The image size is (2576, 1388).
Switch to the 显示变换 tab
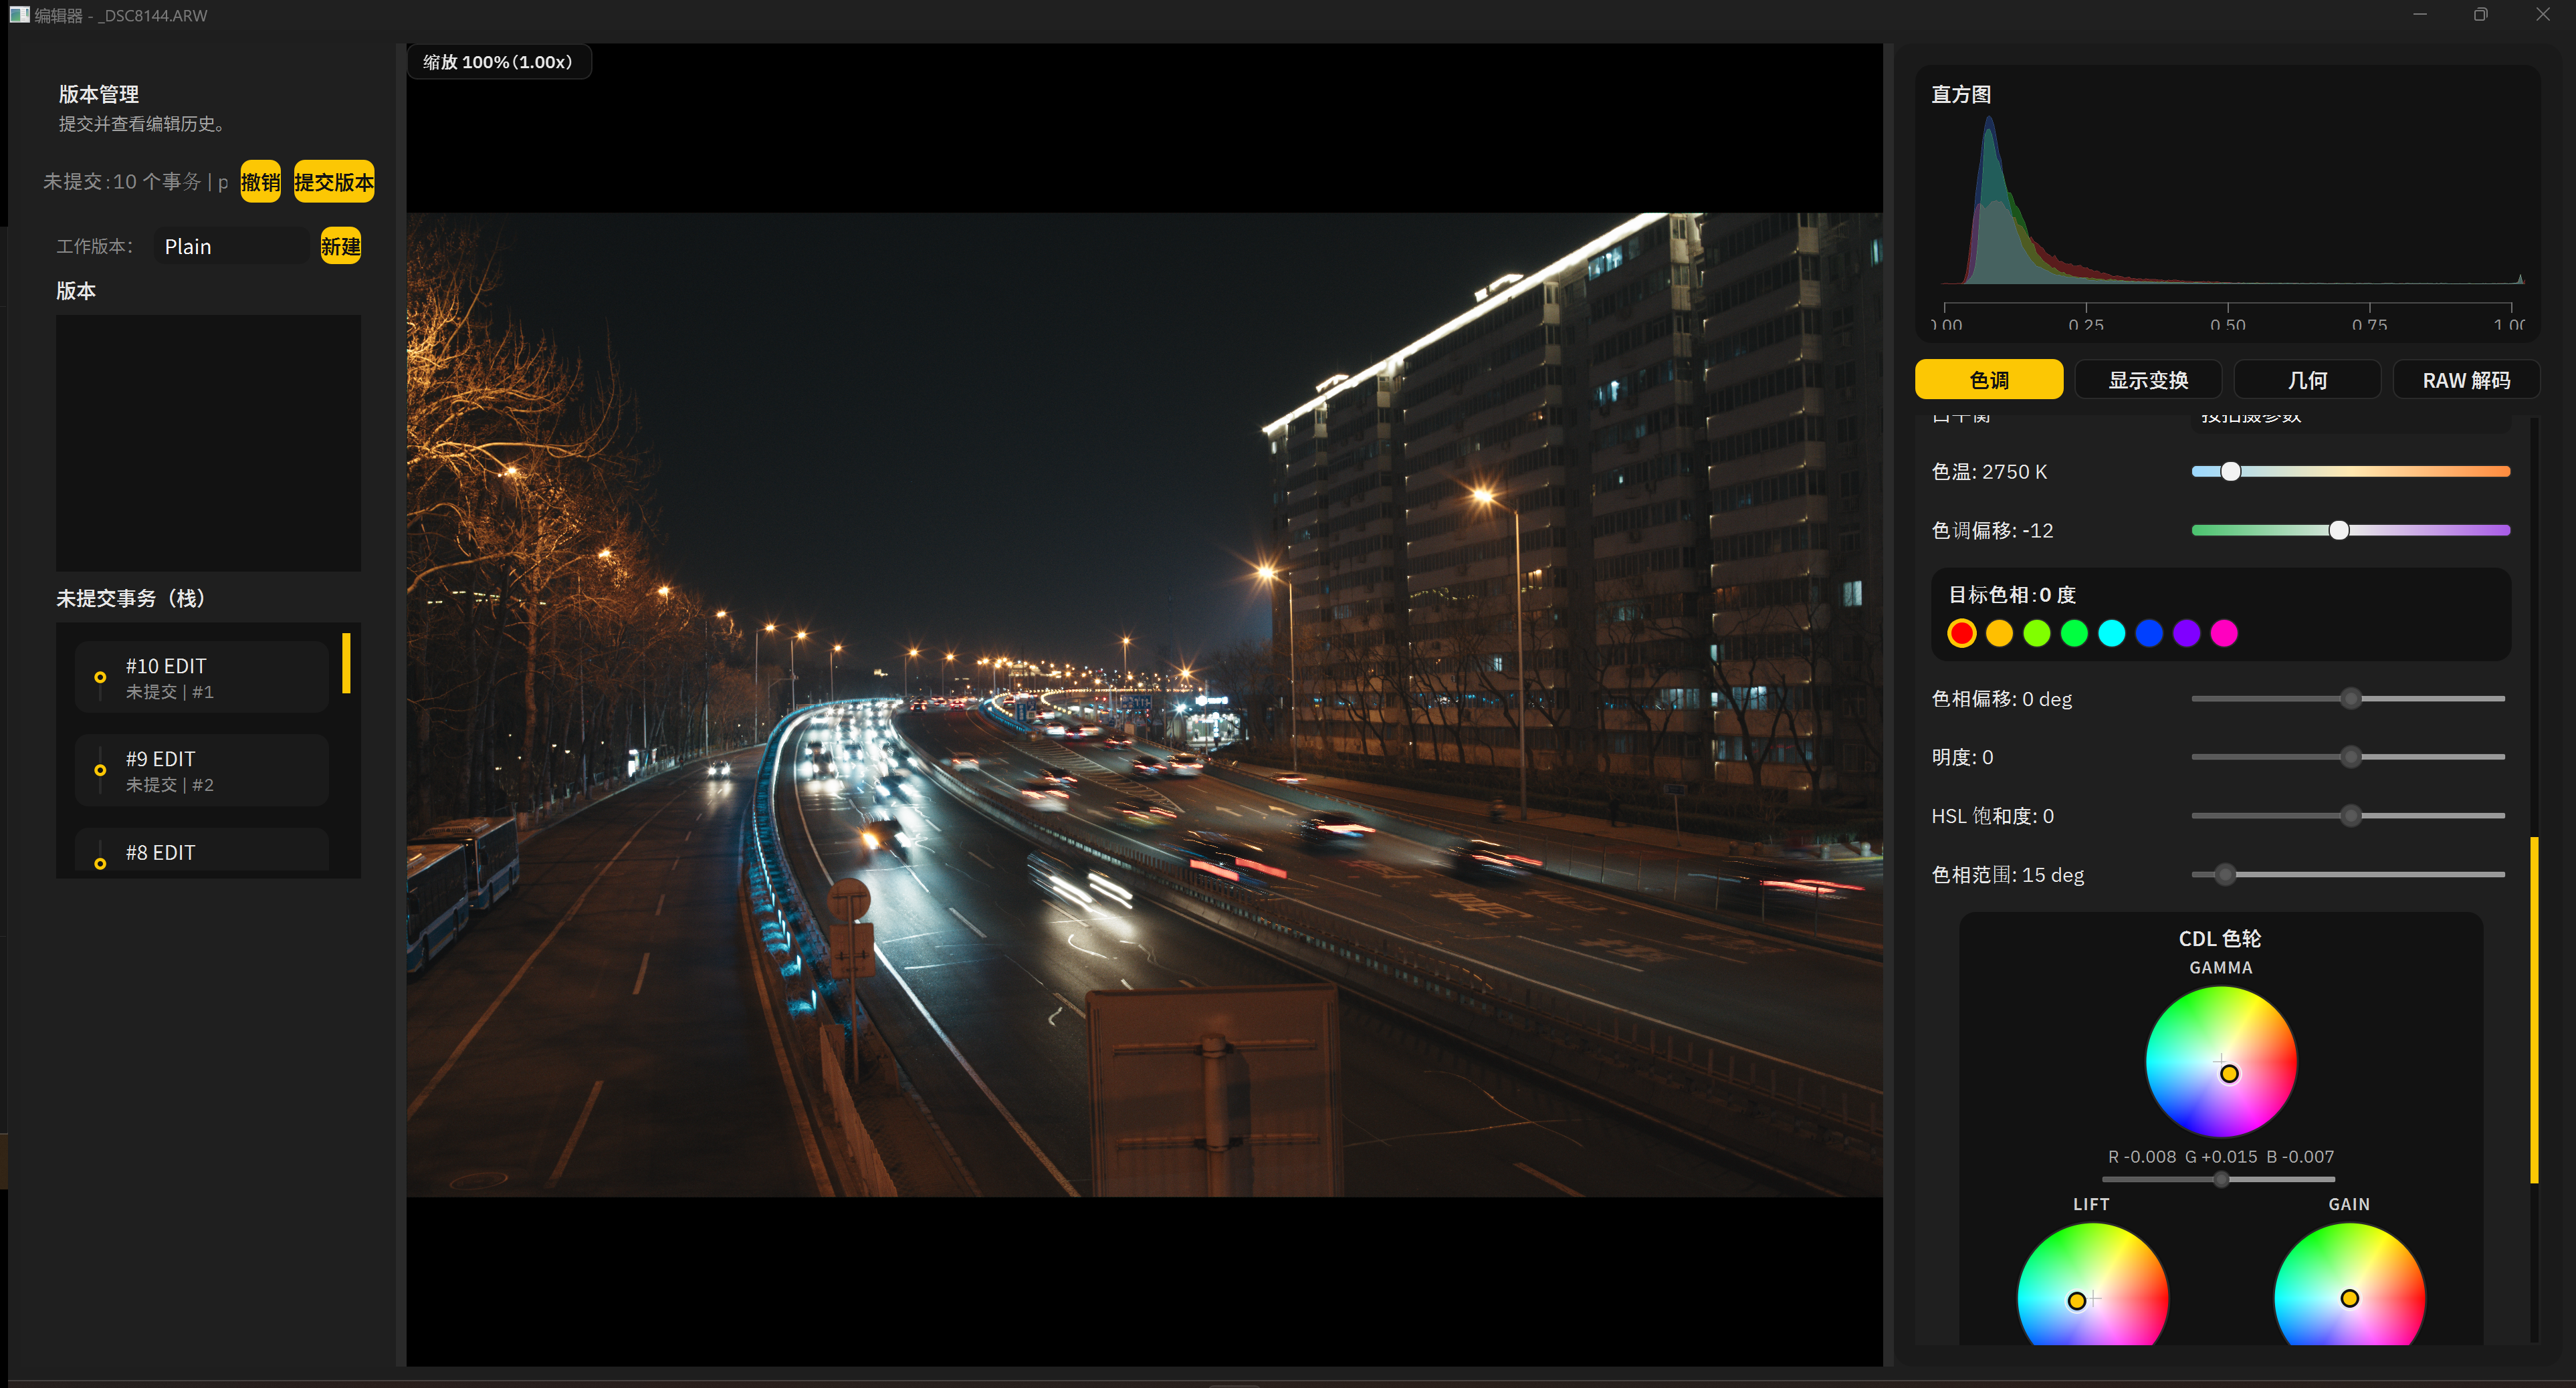click(2148, 380)
